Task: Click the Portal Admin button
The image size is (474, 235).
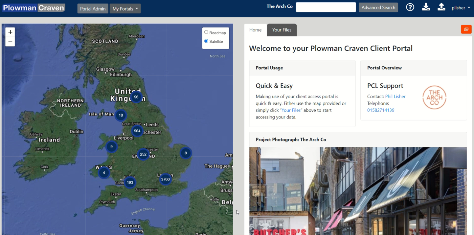Action: click(x=93, y=9)
